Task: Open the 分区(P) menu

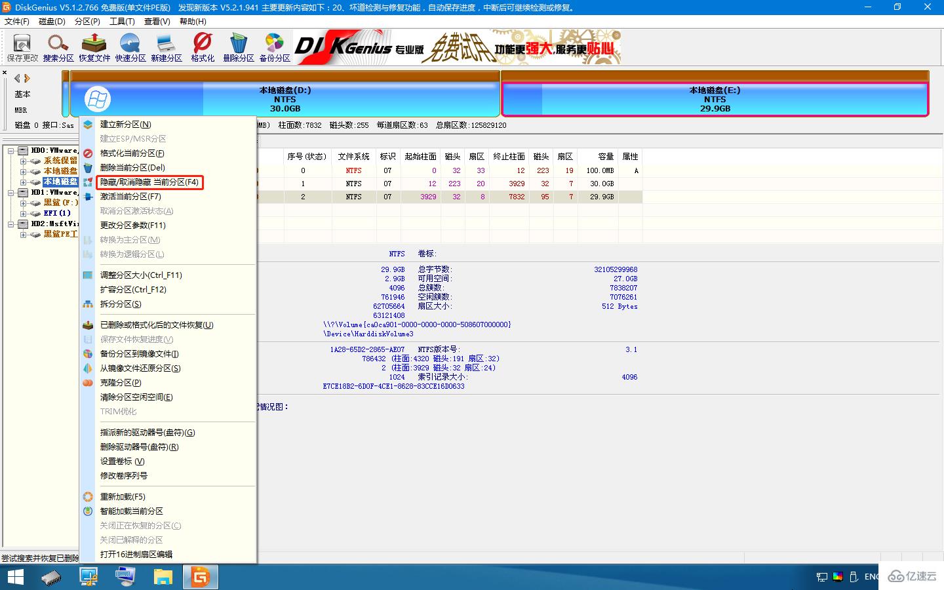Action: pos(87,22)
